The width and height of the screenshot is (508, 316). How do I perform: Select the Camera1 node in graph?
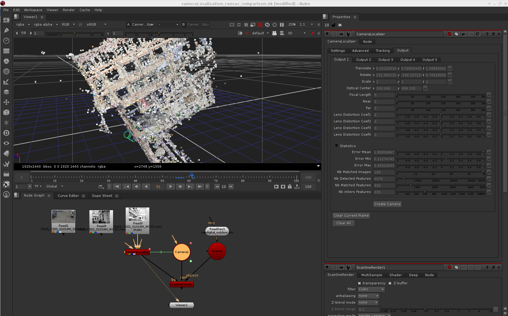(181, 252)
